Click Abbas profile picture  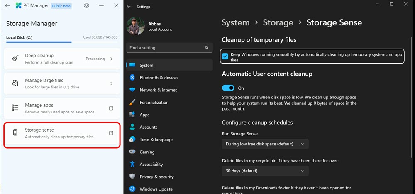136,26
